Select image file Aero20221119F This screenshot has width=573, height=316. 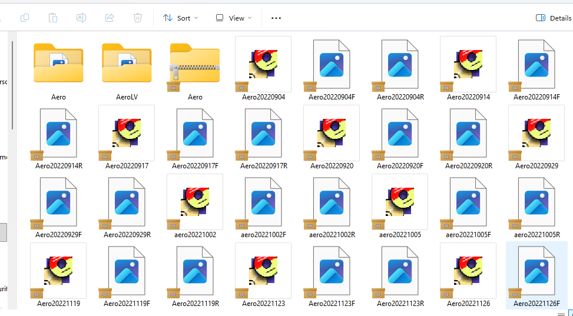point(127,275)
